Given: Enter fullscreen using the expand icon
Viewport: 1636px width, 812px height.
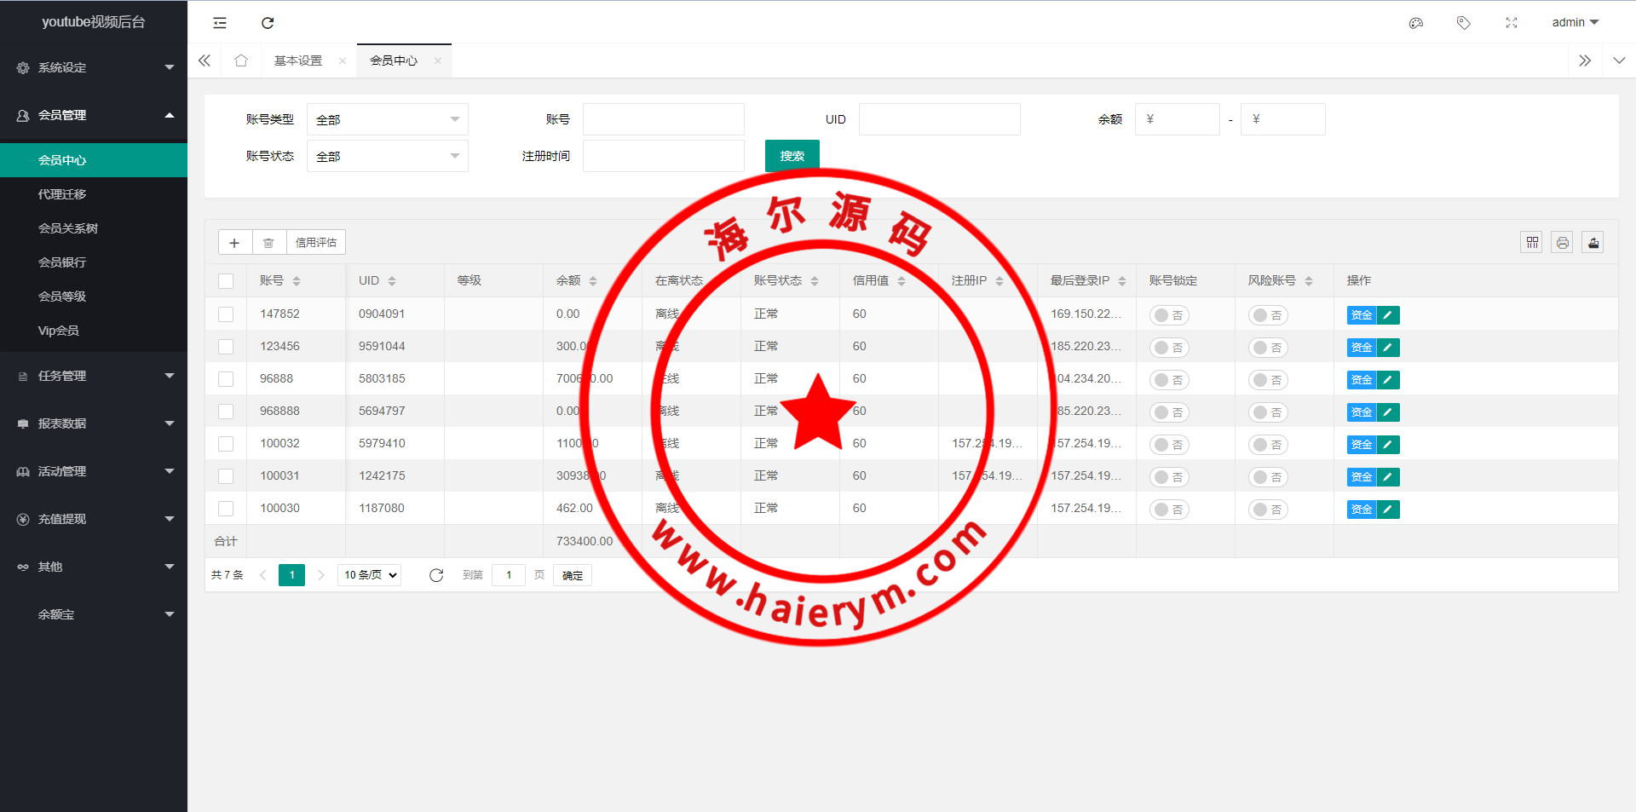Looking at the screenshot, I should point(1511,23).
